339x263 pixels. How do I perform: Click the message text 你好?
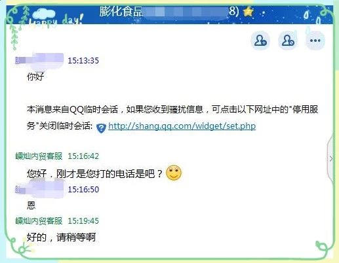click(x=35, y=77)
